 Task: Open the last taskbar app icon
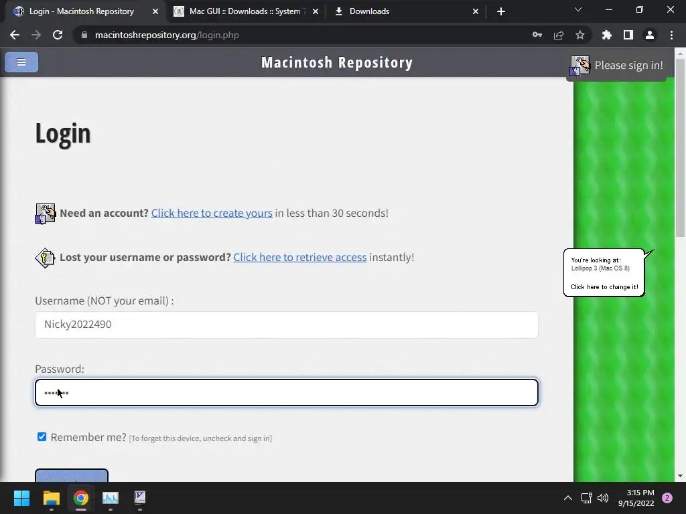140,497
